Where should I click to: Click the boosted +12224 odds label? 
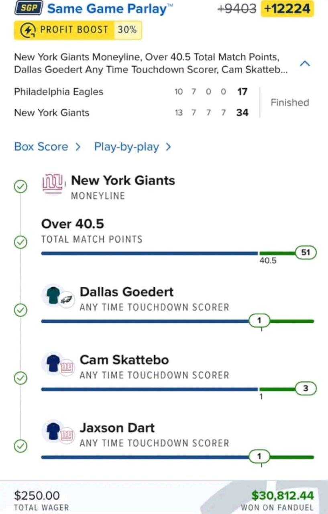[x=287, y=8]
